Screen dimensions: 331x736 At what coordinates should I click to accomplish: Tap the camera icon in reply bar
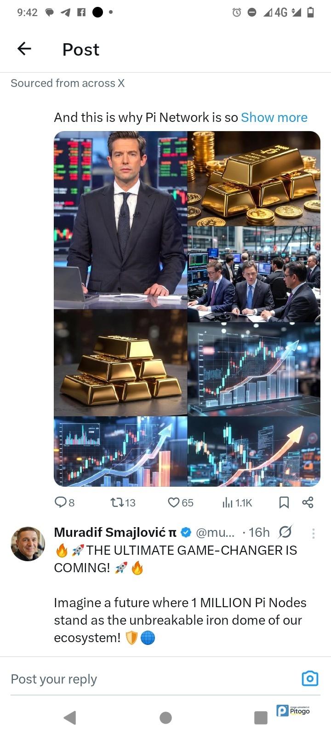pos(310,678)
